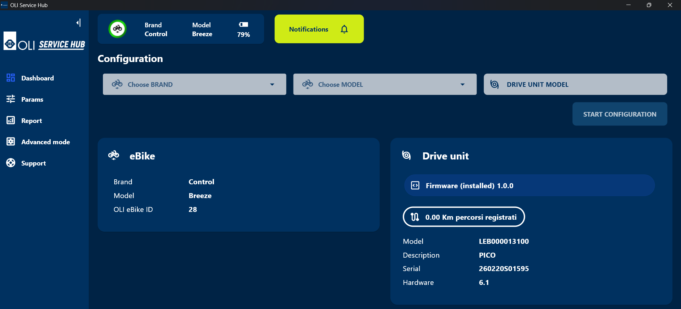Minimize the OLI Service Hub window

pos(628,5)
